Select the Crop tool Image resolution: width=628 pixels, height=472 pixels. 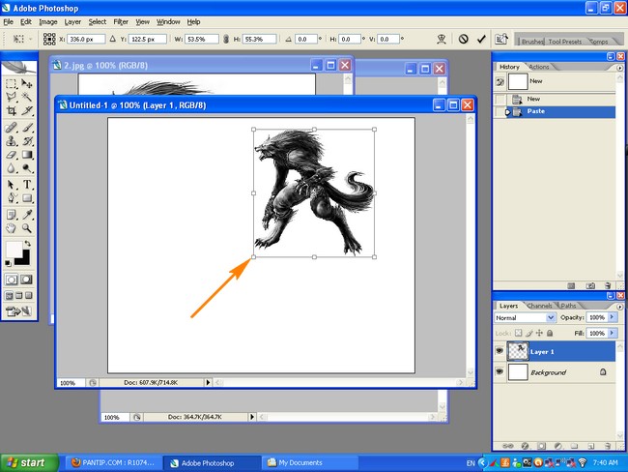[11, 110]
